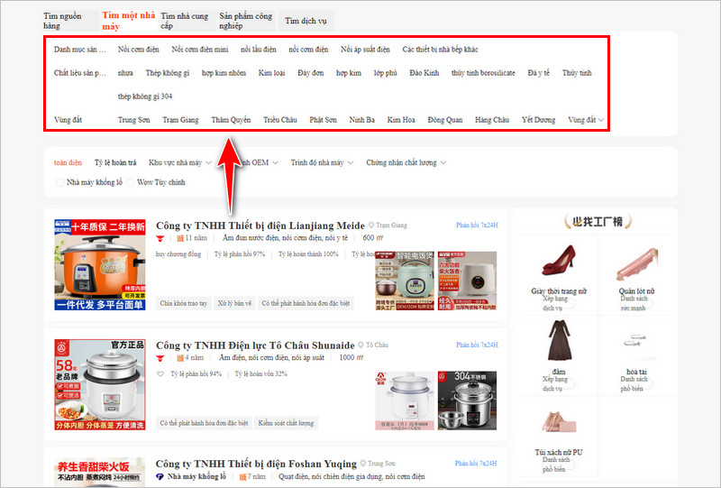Filter region by 'Ninh Ba'

coord(362,120)
